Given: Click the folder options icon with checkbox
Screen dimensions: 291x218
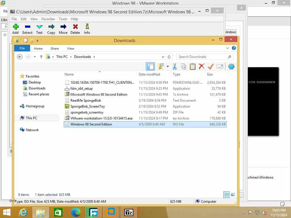Looking at the screenshot, I should tap(161, 66).
